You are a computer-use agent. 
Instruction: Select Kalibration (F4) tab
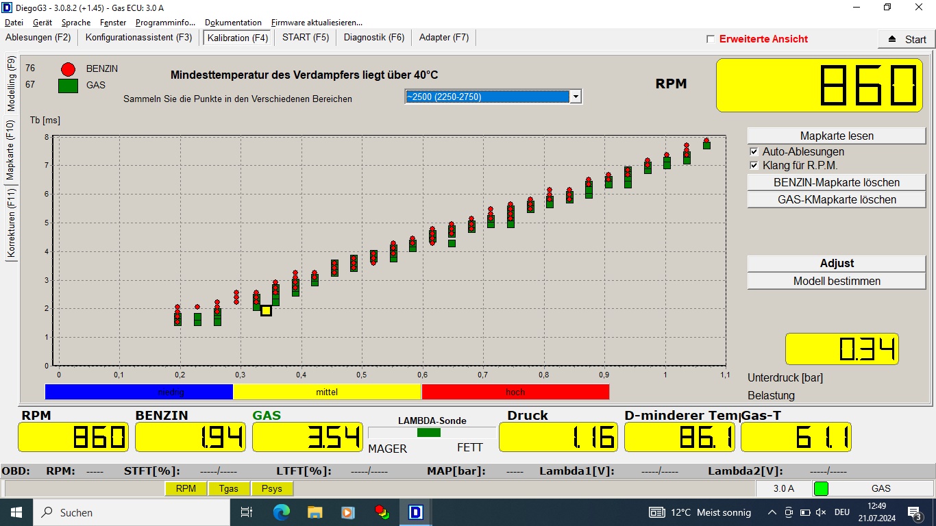click(238, 38)
